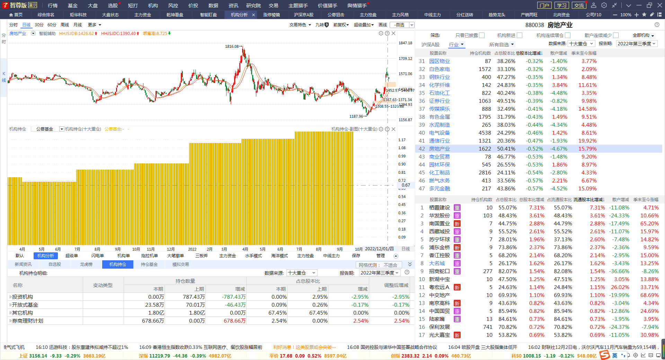Click the help icon next to 房地产业 title
The height and width of the screenshot is (360, 665).
pyautogui.click(x=657, y=25)
